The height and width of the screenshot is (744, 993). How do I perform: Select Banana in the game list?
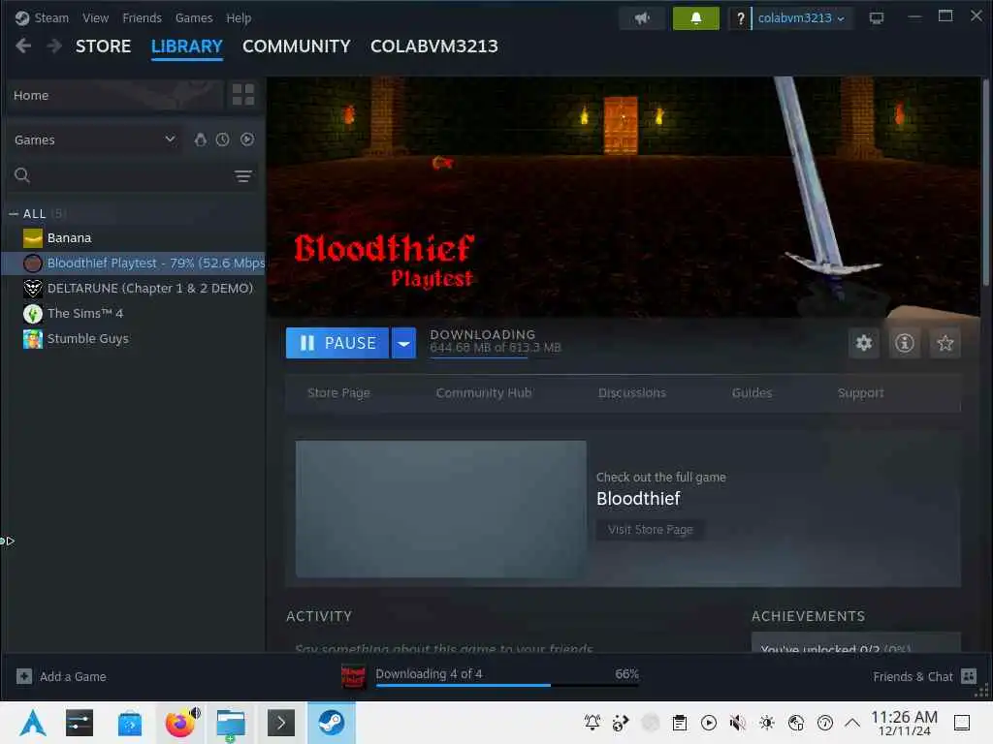pyautogui.click(x=133, y=238)
